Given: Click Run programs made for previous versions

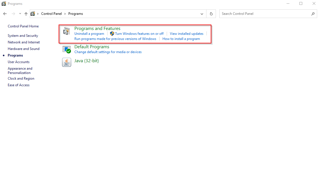Looking at the screenshot, I should [x=115, y=39].
